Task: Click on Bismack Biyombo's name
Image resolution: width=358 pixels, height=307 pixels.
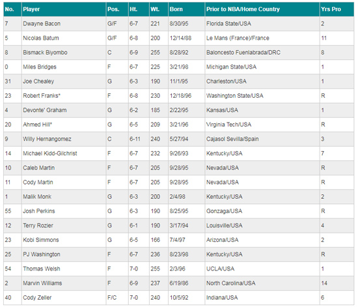Action: point(45,52)
